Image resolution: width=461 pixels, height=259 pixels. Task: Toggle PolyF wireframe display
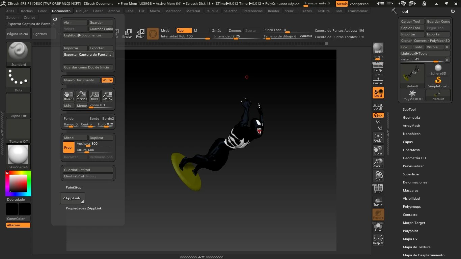click(x=378, y=189)
